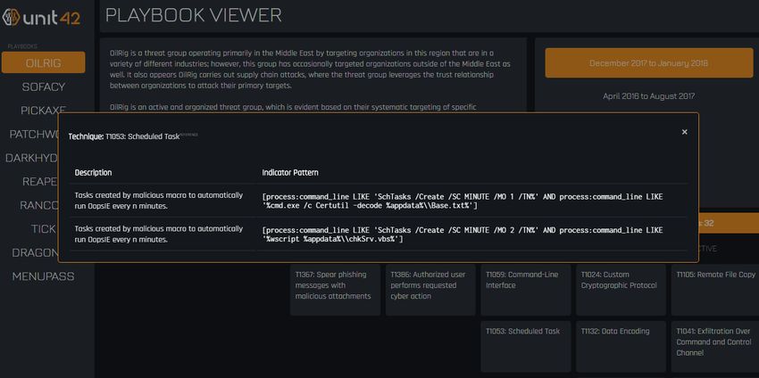This screenshot has height=378, width=759.
Task: Close the technique popup with the X
Action: coord(685,132)
